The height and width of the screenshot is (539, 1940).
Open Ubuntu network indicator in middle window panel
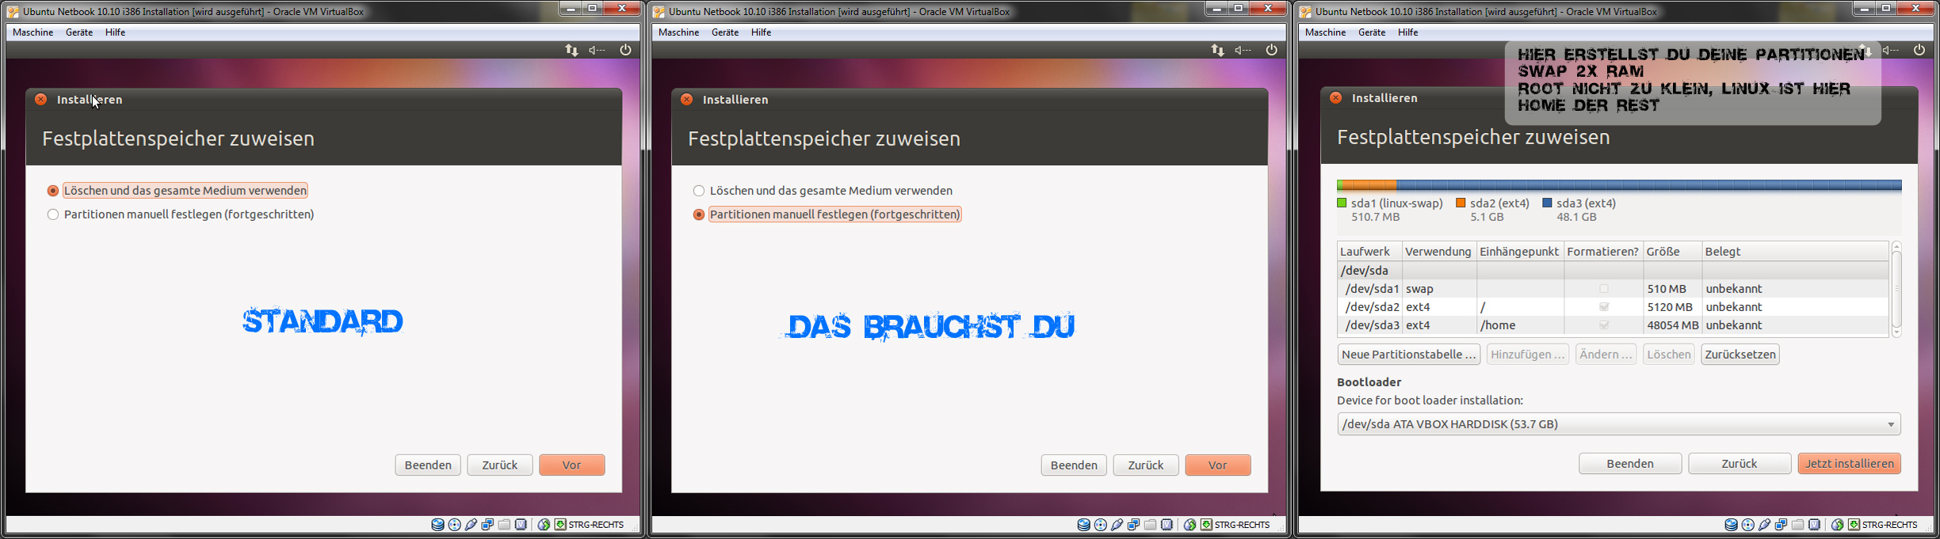[x=1217, y=50]
